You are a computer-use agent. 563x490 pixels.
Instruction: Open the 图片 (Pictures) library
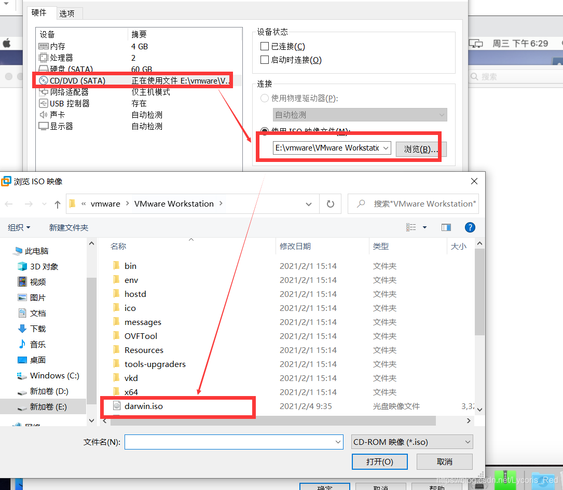(32, 297)
